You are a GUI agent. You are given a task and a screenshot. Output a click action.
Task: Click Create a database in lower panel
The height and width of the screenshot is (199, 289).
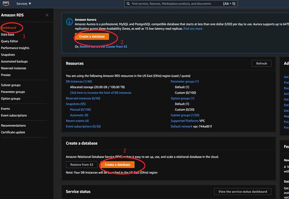click(118, 165)
